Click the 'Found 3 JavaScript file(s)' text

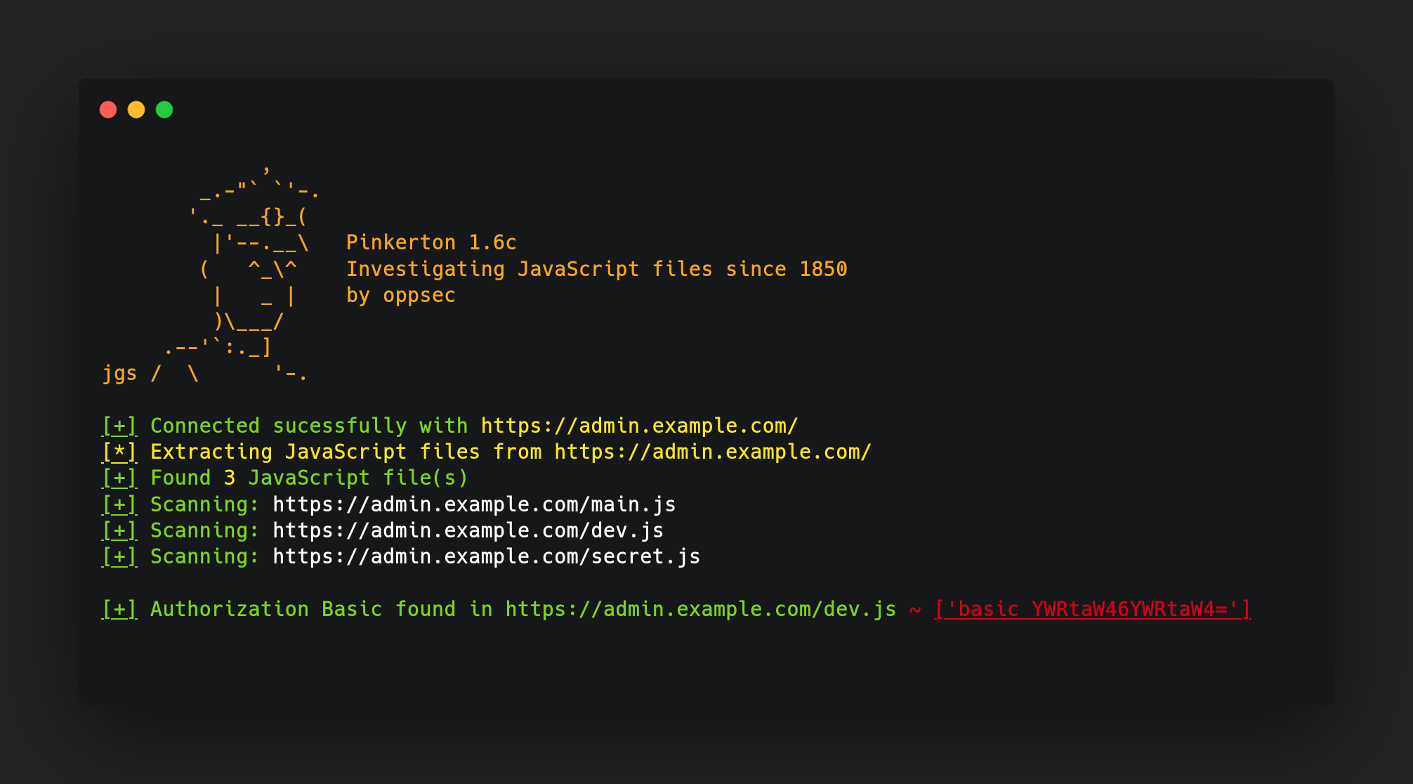point(309,478)
